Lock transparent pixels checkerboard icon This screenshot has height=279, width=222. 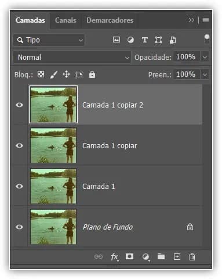click(41, 74)
